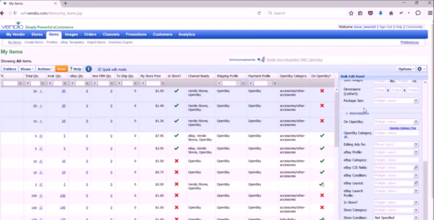Open the Package Size dropdown
Image resolution: width=434 pixels, height=220 pixels.
[x=416, y=101]
